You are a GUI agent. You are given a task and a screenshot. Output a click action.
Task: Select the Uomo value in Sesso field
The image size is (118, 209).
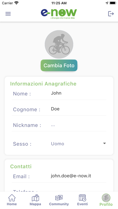click(57, 144)
